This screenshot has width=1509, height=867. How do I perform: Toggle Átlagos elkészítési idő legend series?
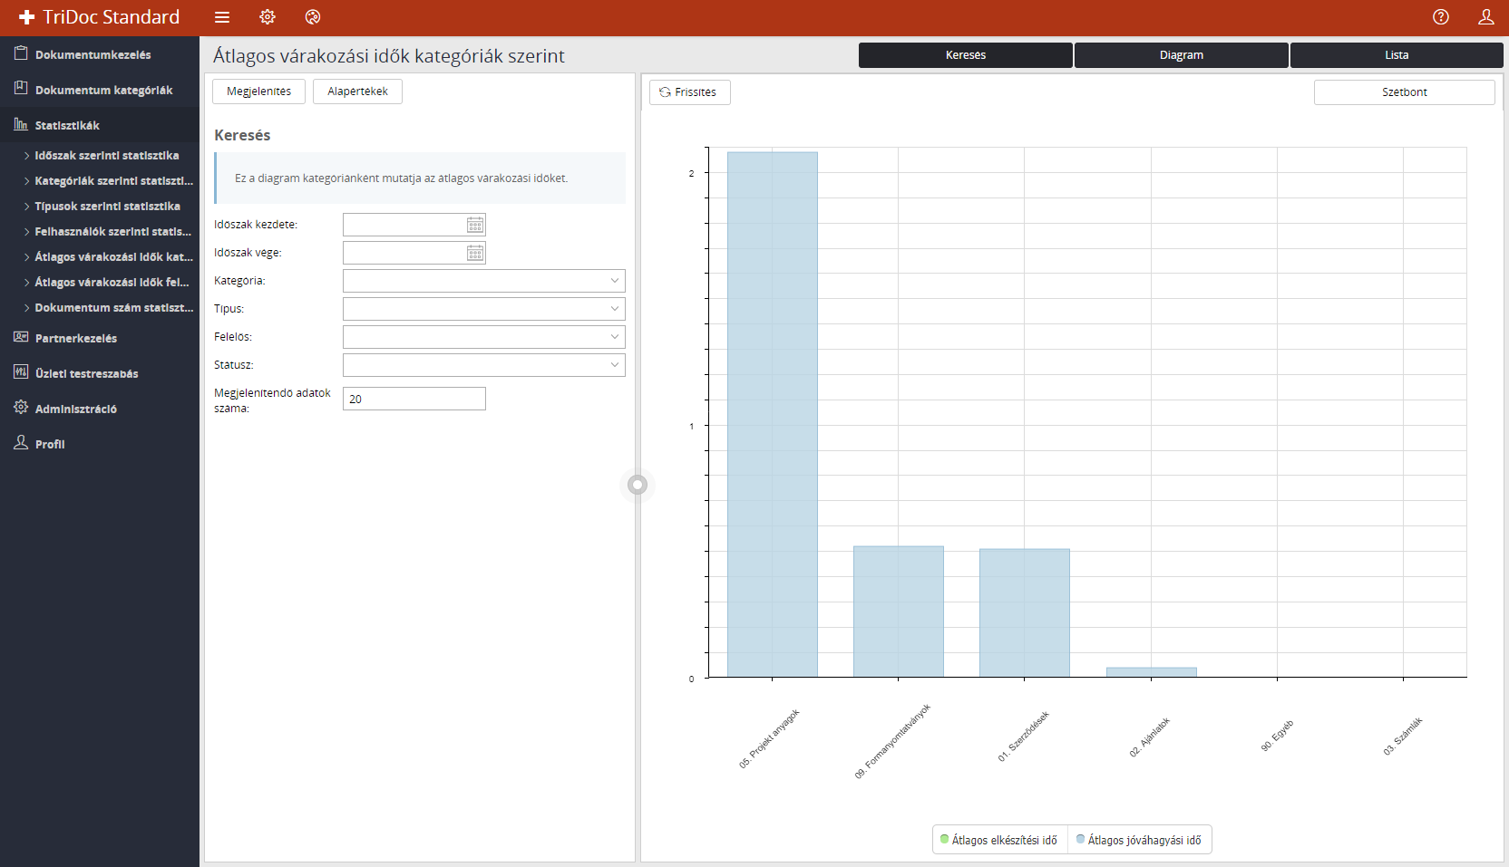click(x=999, y=840)
